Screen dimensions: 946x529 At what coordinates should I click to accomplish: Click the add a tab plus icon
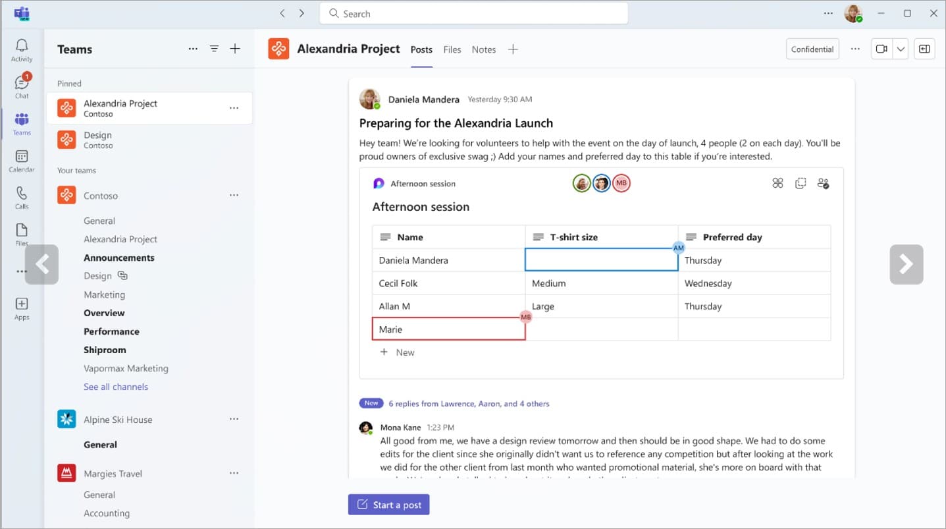513,49
